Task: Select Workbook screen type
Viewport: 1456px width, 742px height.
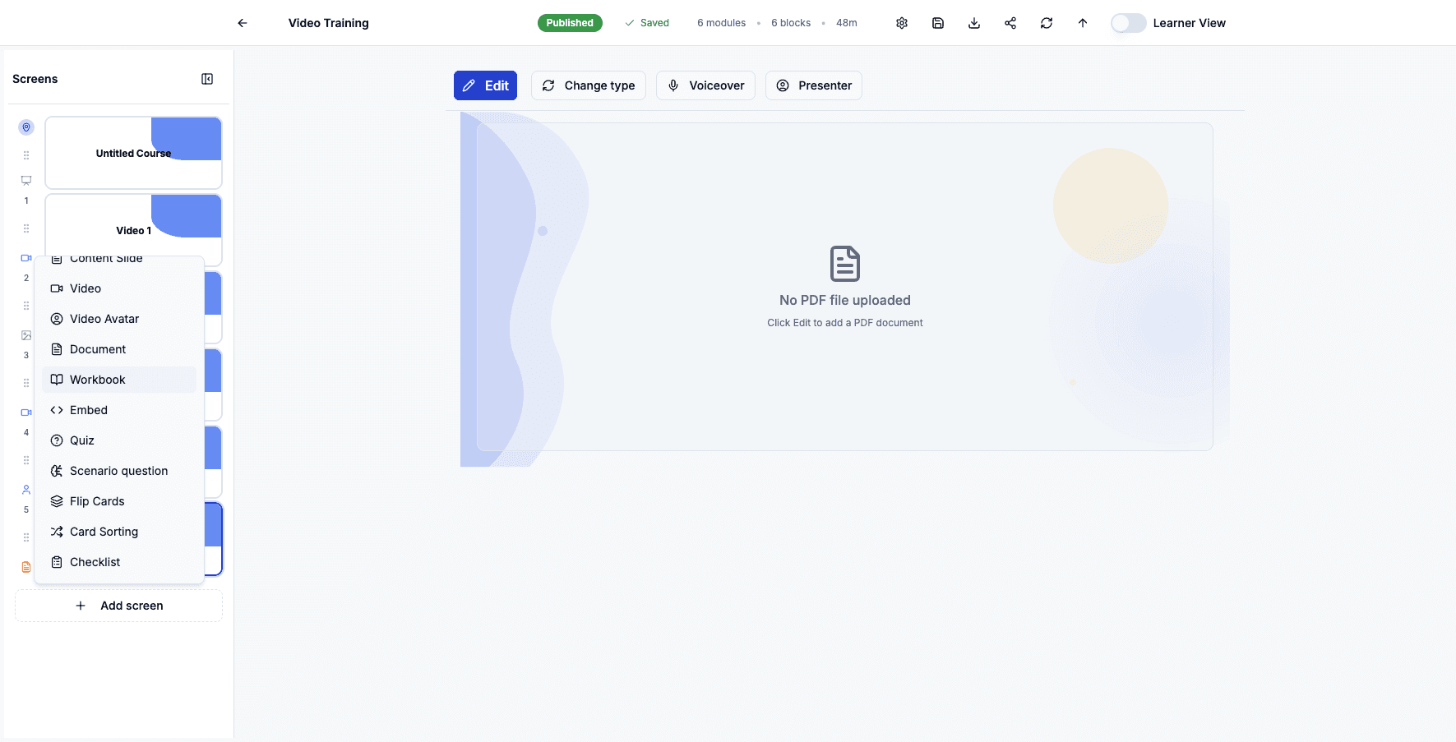Action: pyautogui.click(x=119, y=380)
